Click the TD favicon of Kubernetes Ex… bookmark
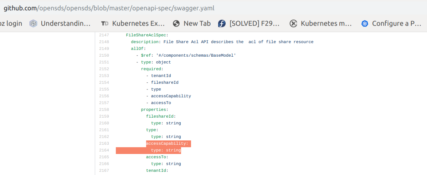The height and width of the screenshot is (175, 427). pyautogui.click(x=104, y=24)
